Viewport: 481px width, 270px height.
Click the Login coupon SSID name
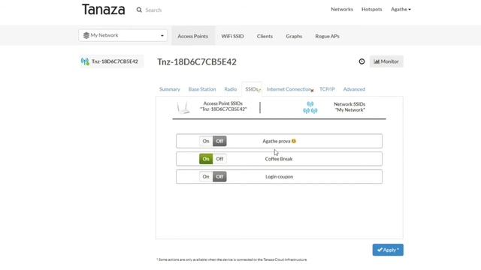pos(279,177)
